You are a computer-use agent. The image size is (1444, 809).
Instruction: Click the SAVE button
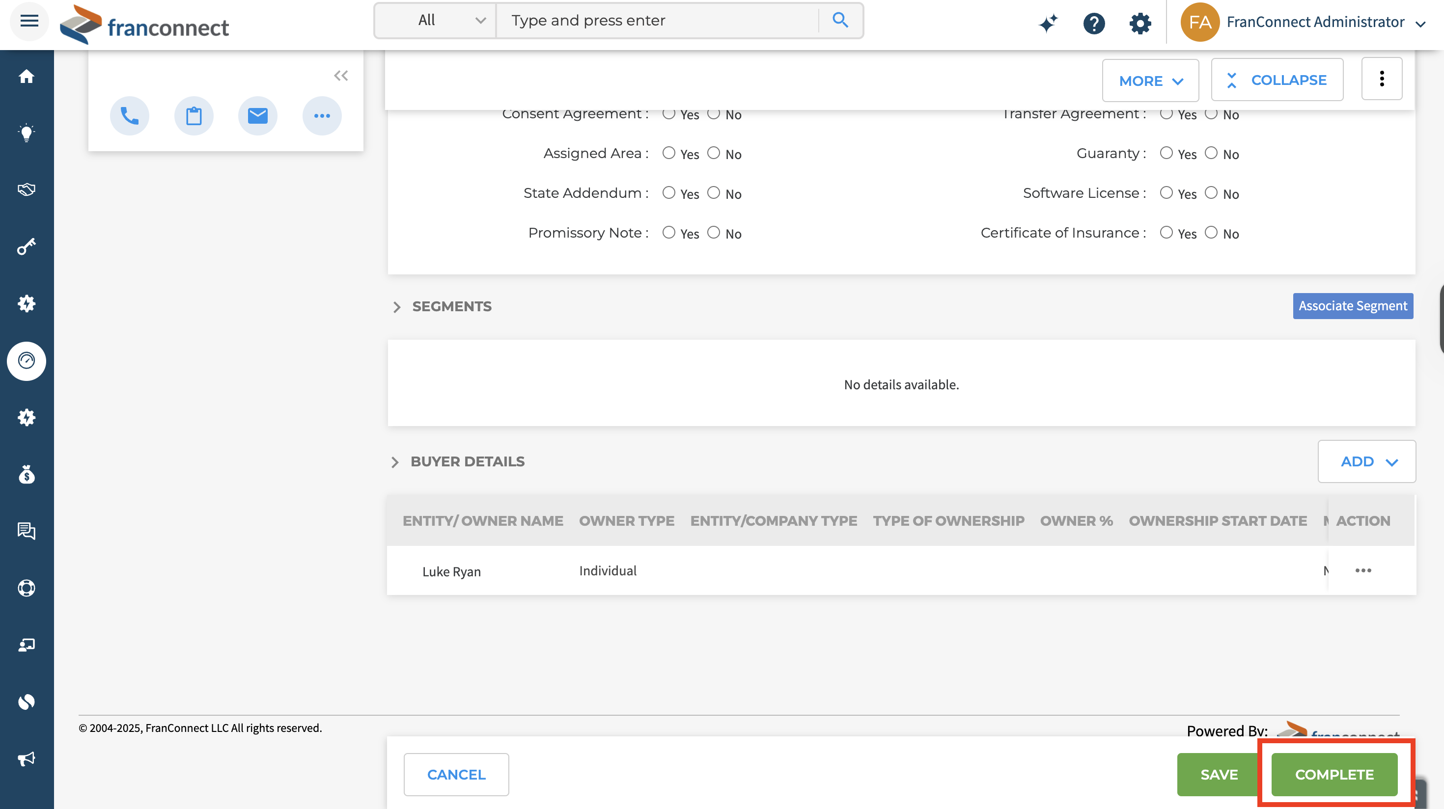coord(1219,774)
